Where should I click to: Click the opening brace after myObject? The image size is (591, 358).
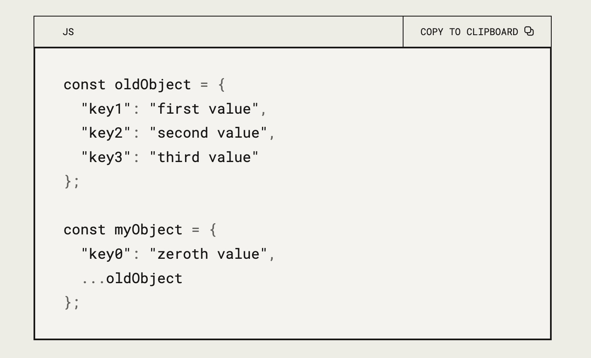[213, 230]
